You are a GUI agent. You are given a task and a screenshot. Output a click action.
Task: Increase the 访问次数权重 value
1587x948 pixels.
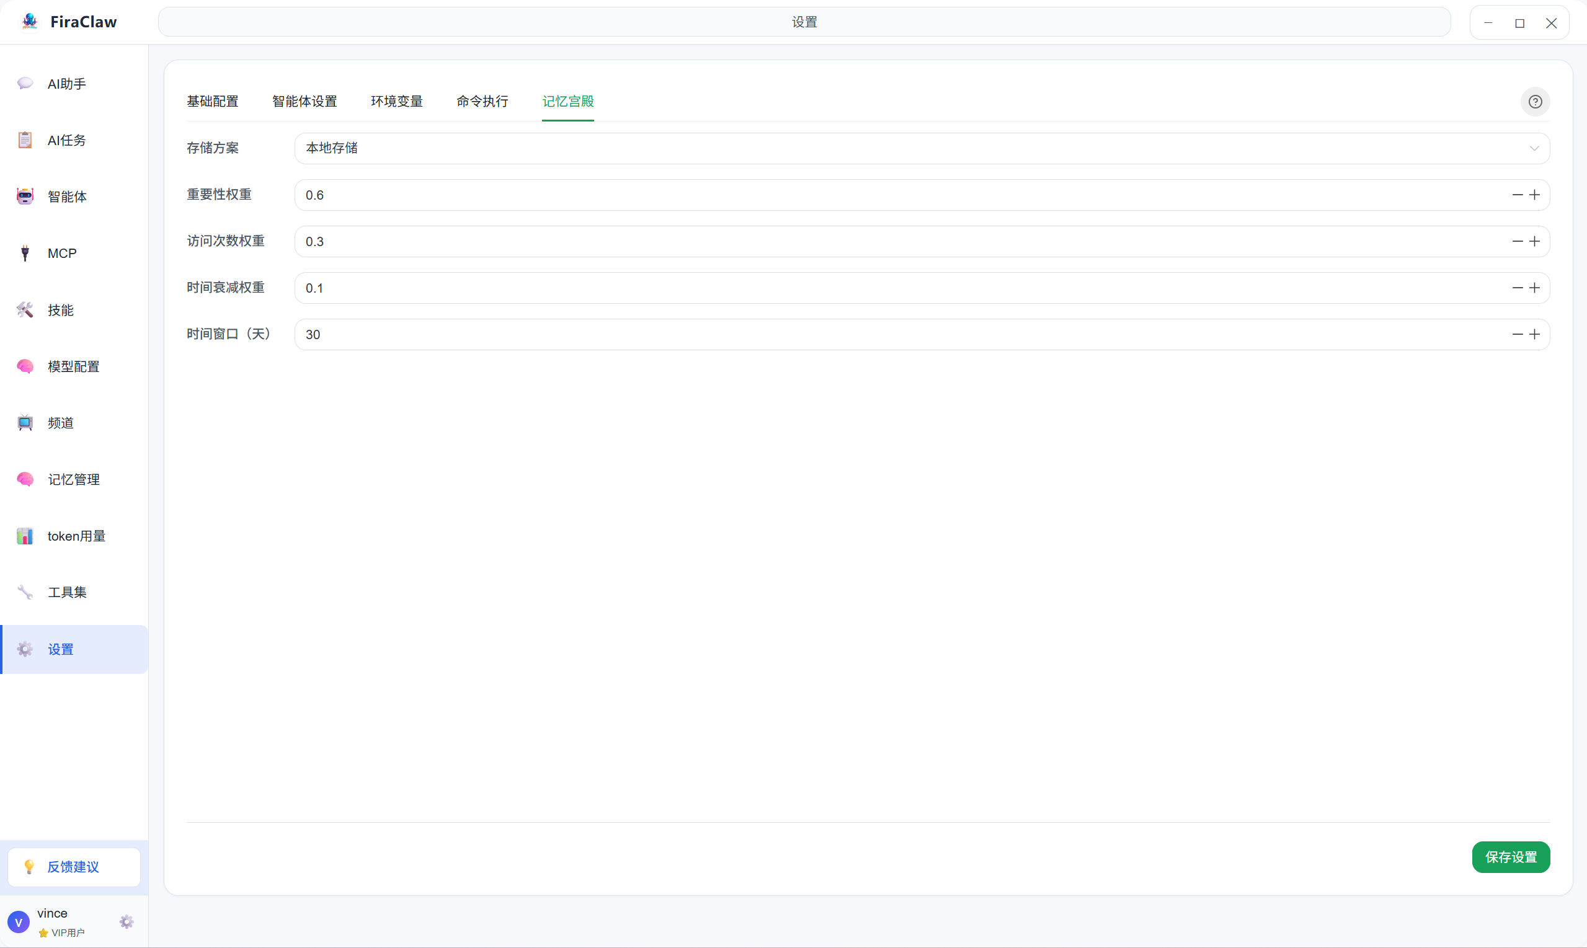(x=1535, y=241)
